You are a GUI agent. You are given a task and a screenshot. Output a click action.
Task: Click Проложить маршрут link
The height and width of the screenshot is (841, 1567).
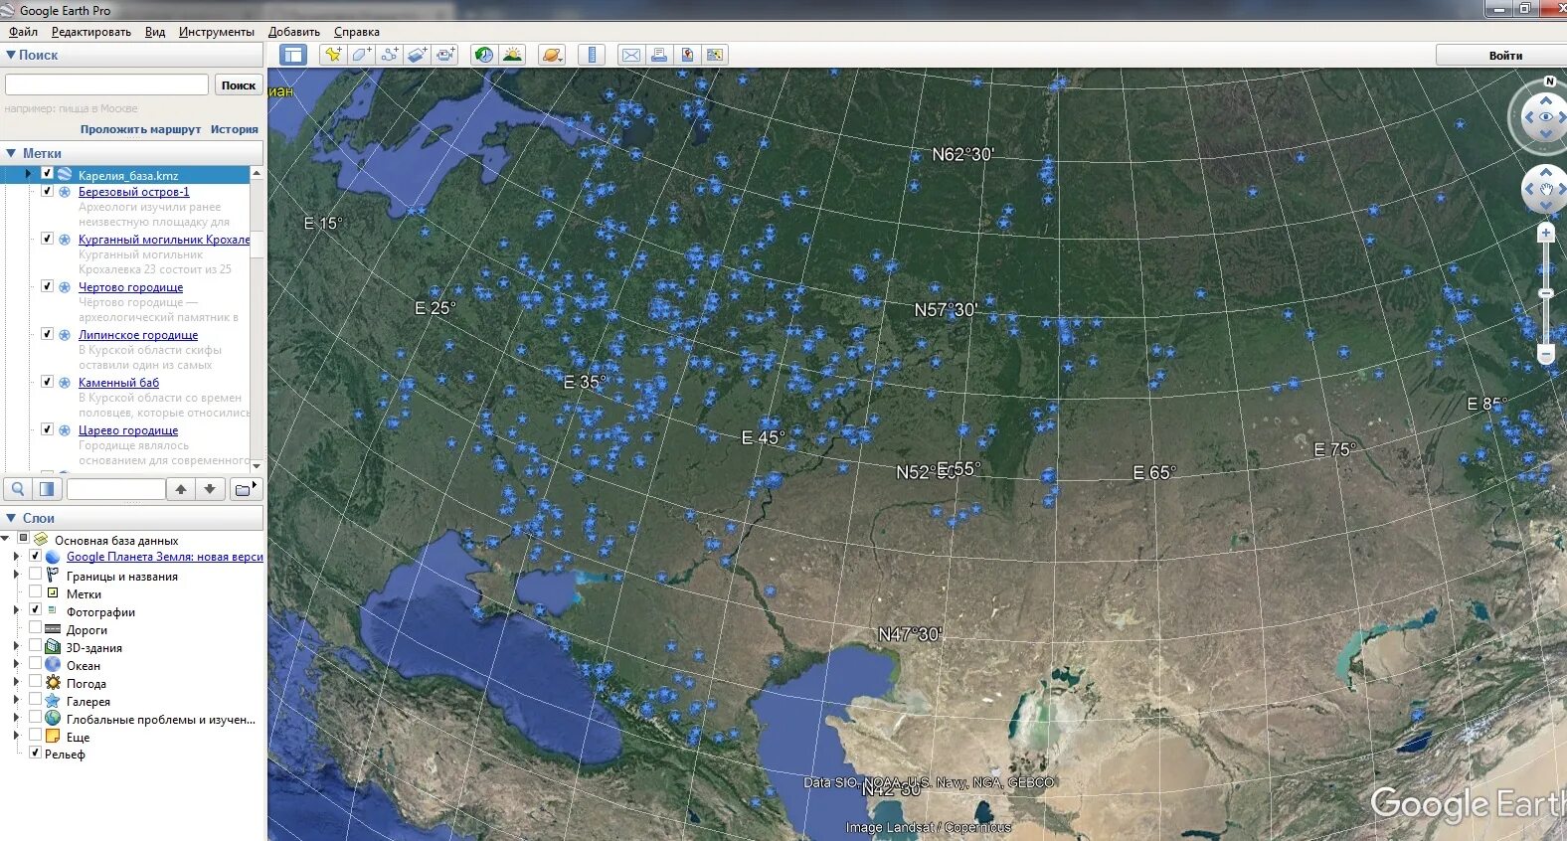(140, 129)
